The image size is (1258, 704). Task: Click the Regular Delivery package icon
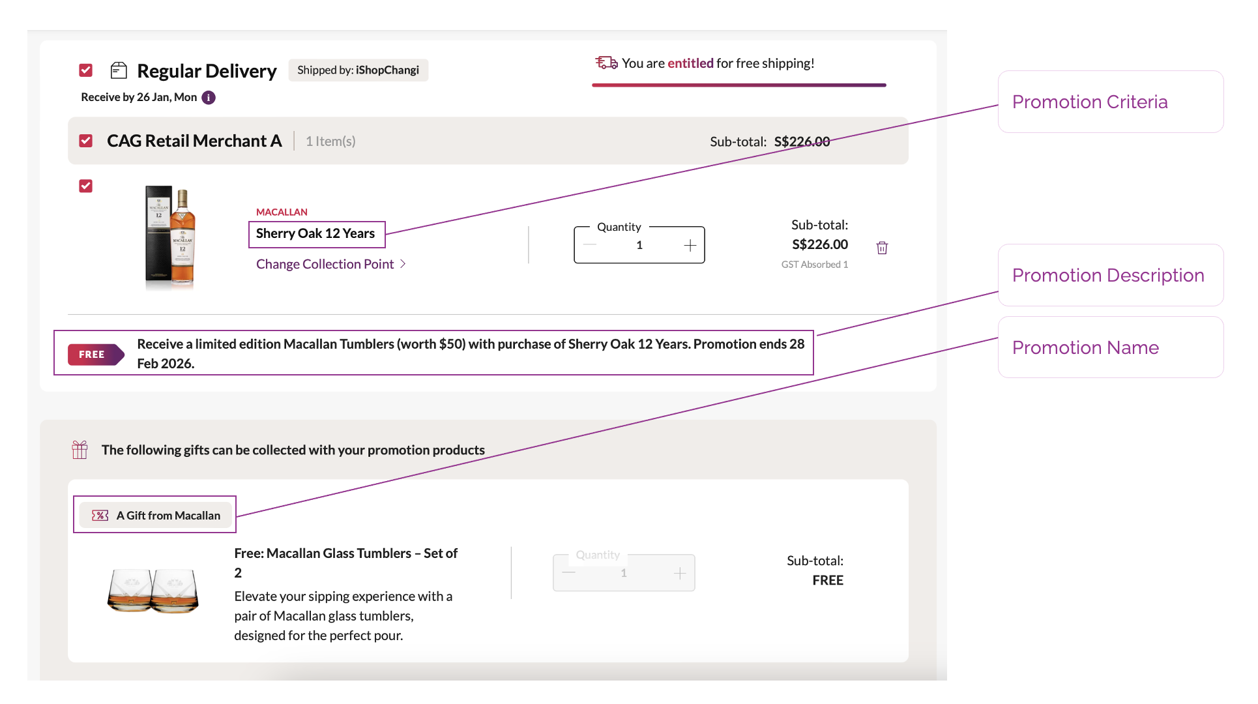coord(119,70)
